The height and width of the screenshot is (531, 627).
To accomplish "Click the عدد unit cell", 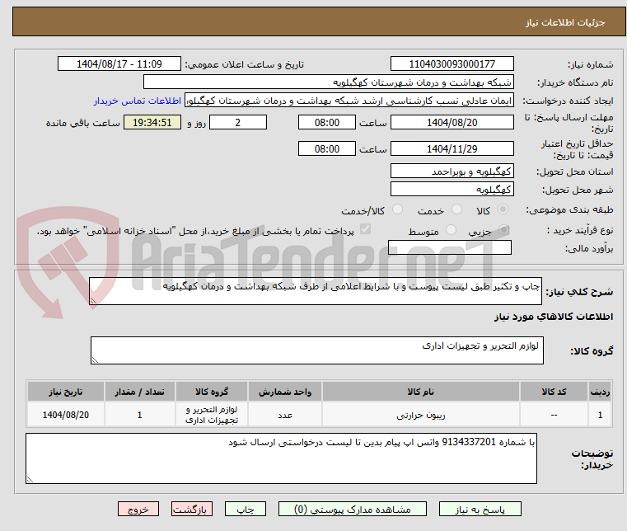I will (x=285, y=415).
